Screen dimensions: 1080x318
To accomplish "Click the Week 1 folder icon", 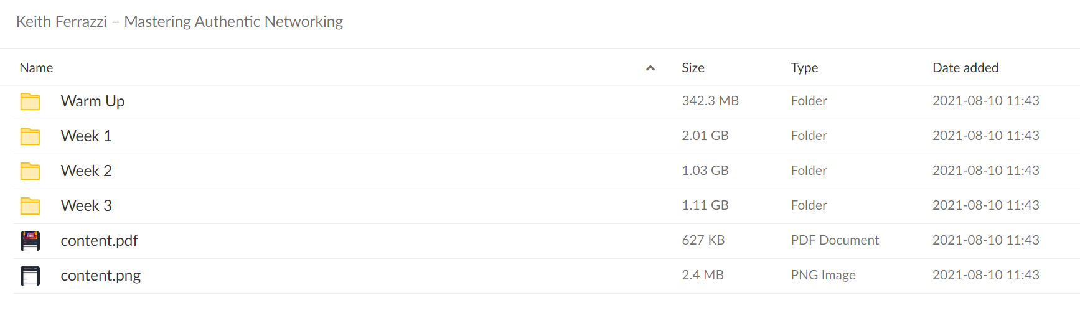I will pos(30,136).
